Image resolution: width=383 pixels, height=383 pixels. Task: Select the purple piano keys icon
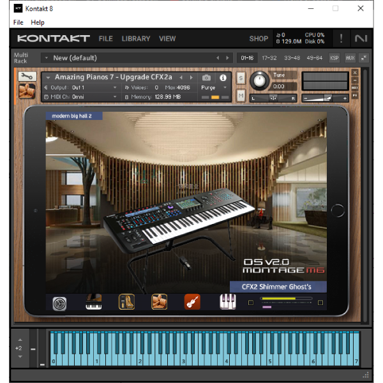[228, 302]
